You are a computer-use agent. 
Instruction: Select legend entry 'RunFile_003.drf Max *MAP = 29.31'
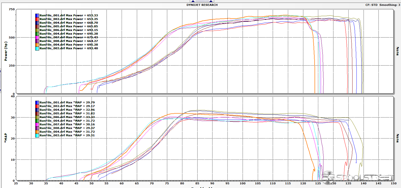click(x=67, y=135)
